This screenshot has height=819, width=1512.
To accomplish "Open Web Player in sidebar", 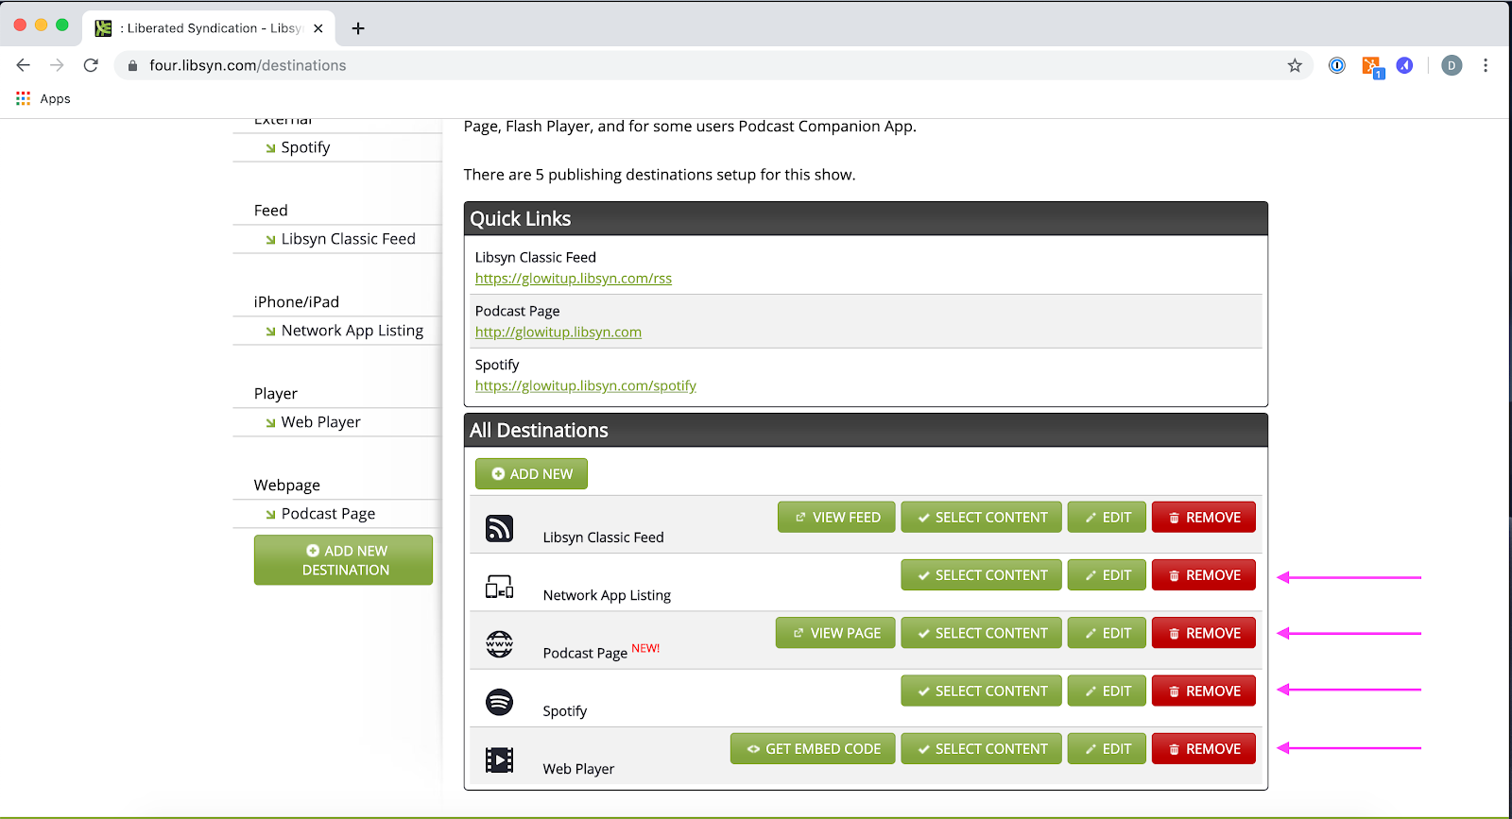I will coord(320,422).
